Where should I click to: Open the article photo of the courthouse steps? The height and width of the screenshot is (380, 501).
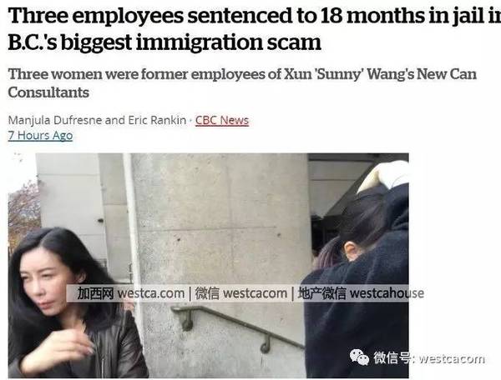[208, 266]
